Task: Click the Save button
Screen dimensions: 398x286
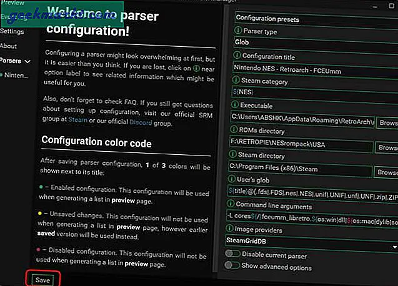Action: [42, 280]
